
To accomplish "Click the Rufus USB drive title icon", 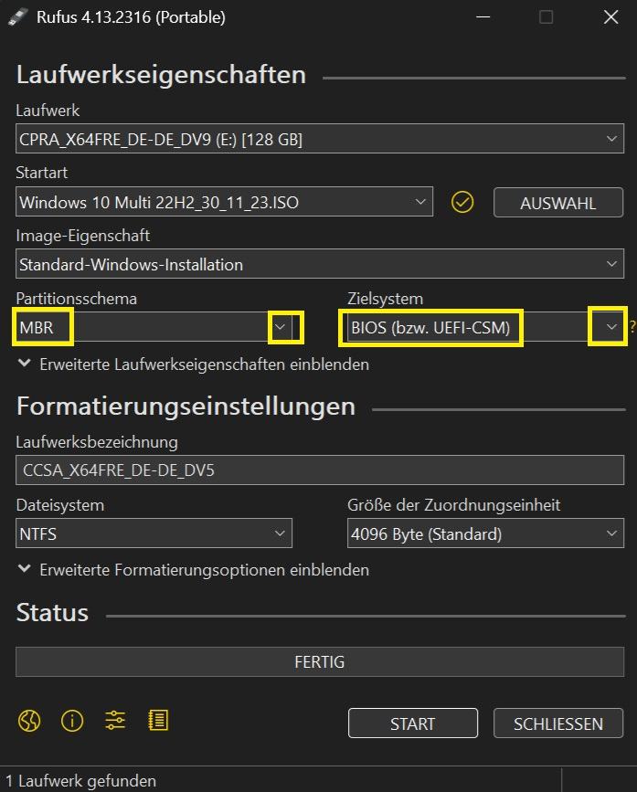I will pyautogui.click(x=18, y=17).
